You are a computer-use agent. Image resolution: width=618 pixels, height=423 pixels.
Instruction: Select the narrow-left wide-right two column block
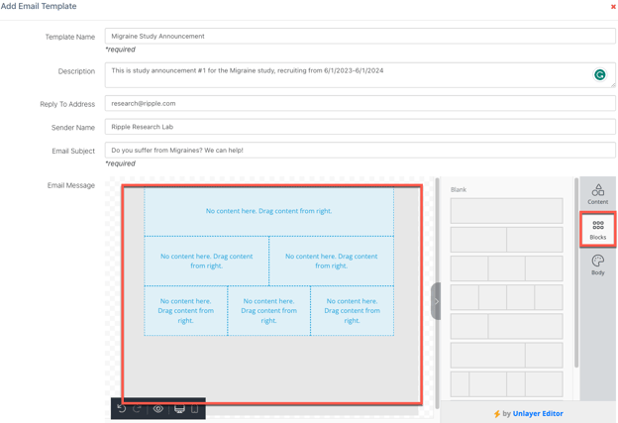click(506, 326)
